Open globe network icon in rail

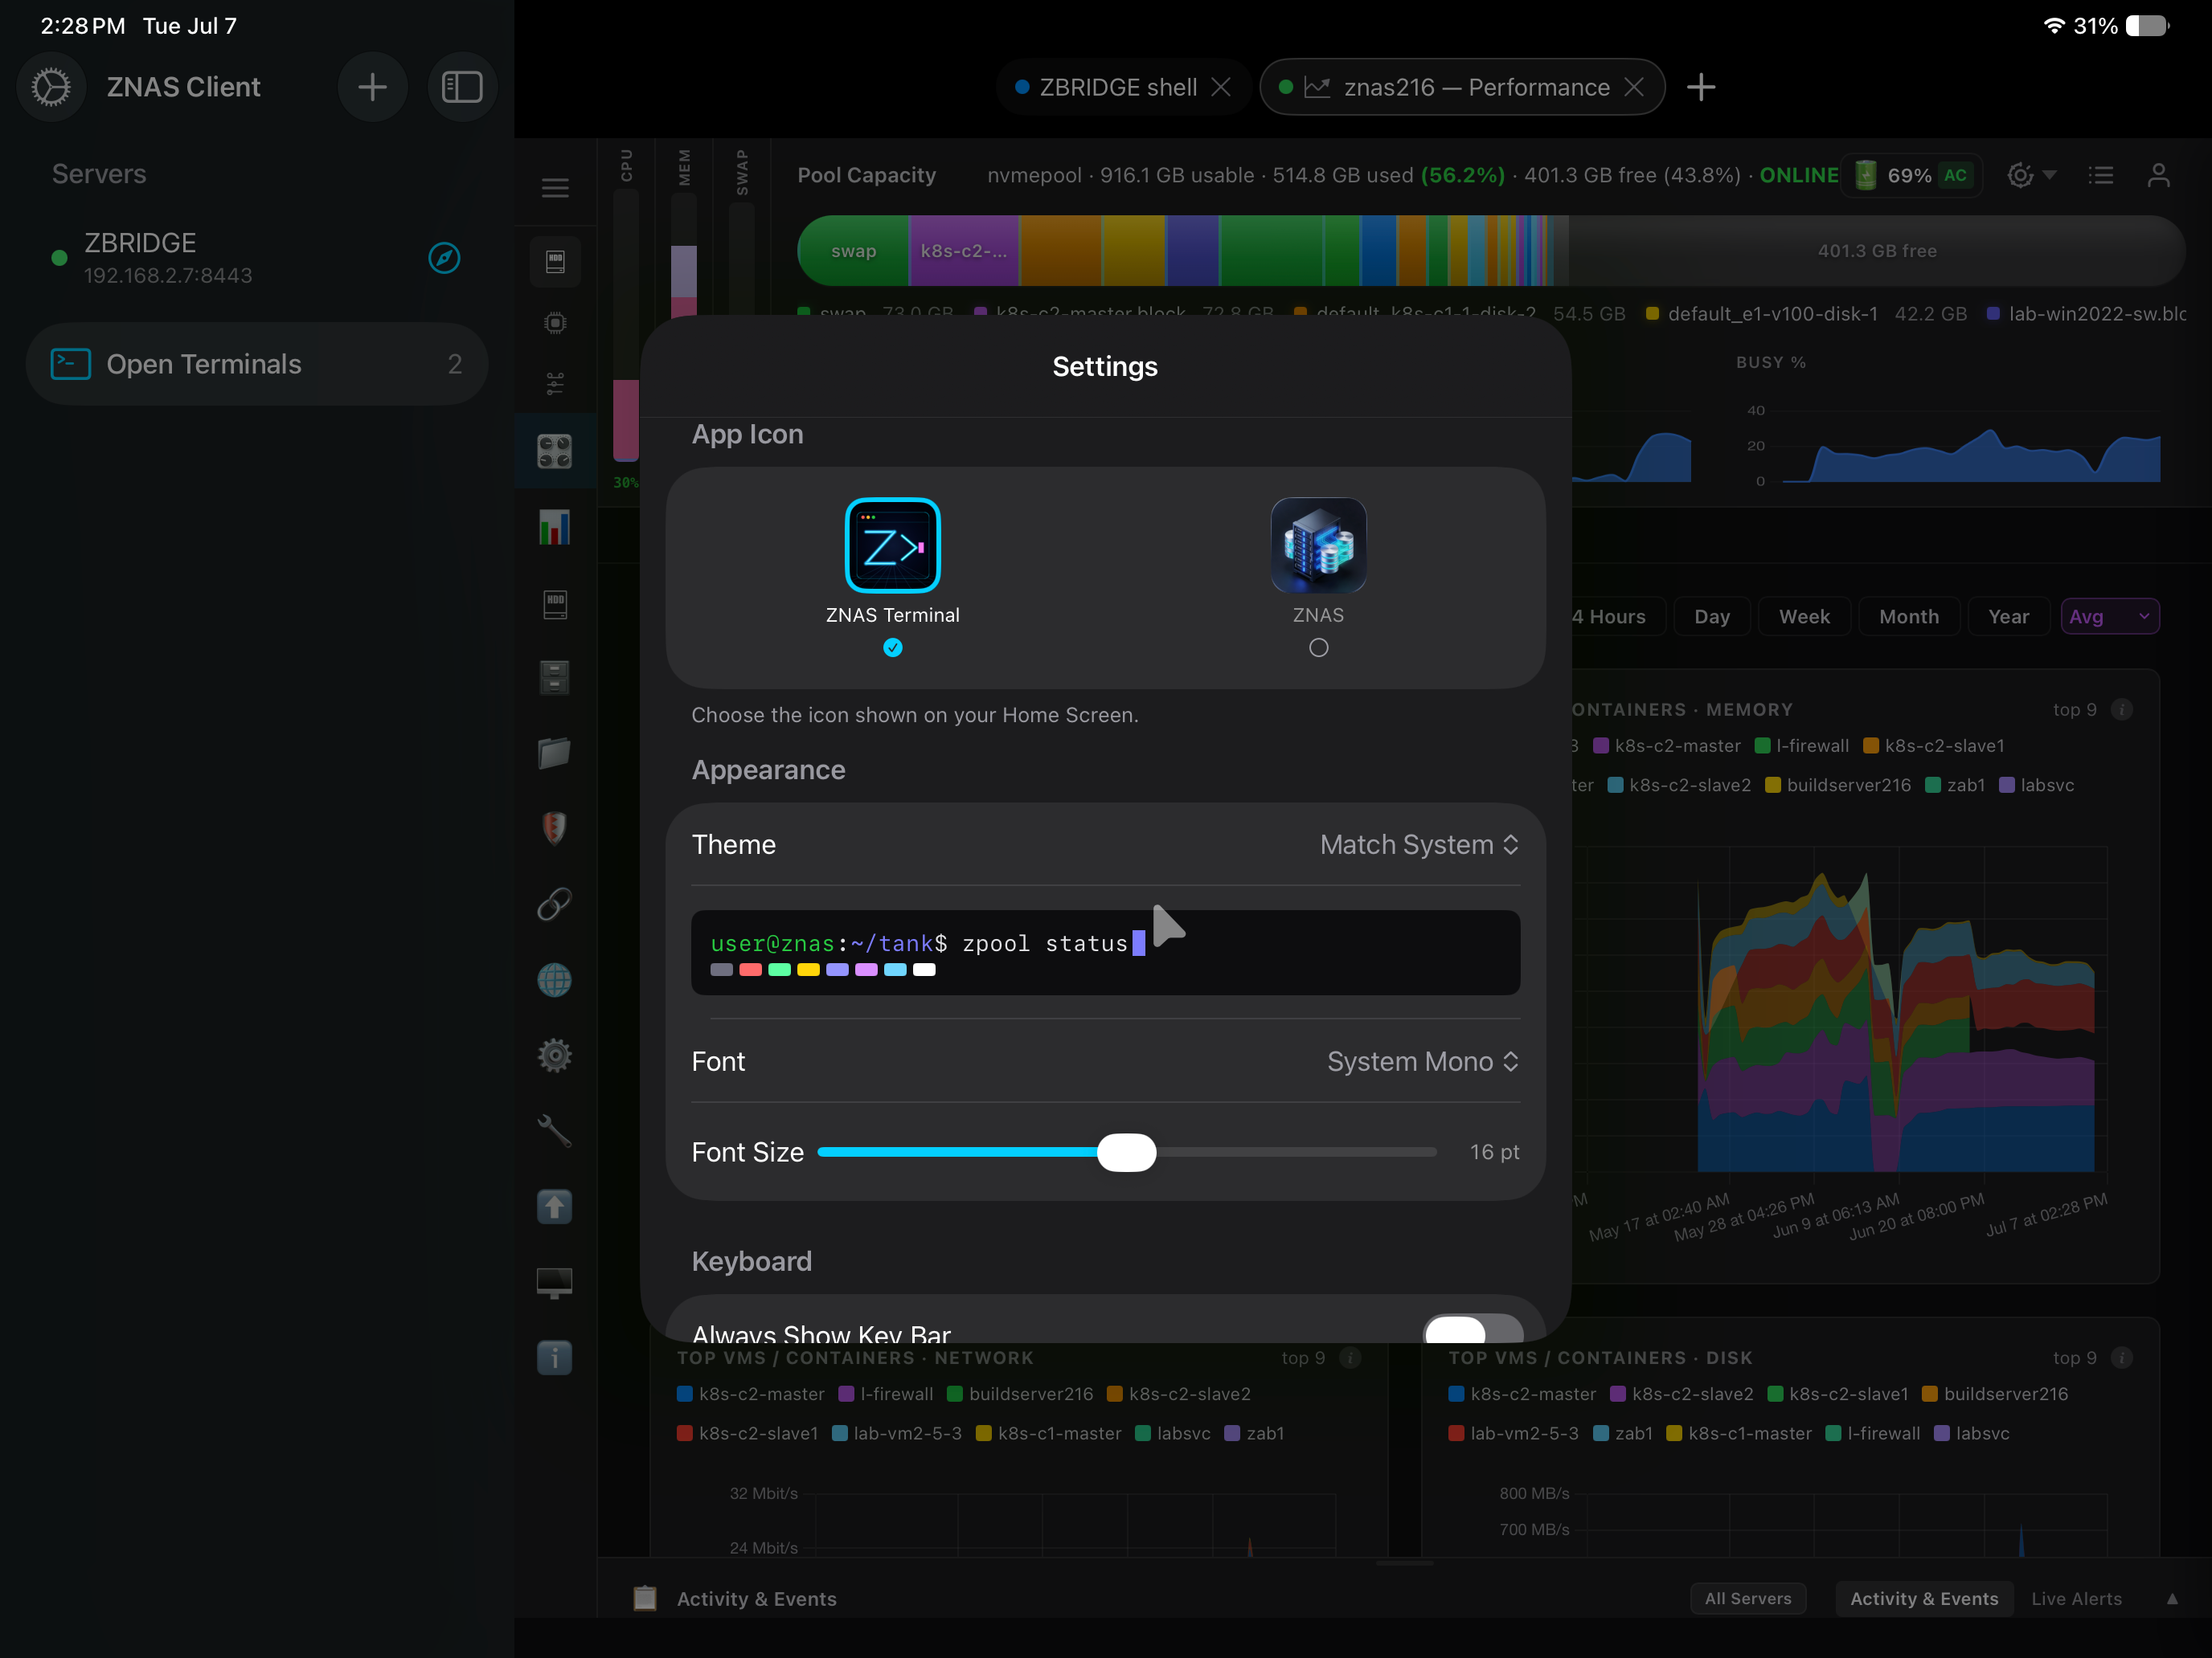tap(555, 979)
